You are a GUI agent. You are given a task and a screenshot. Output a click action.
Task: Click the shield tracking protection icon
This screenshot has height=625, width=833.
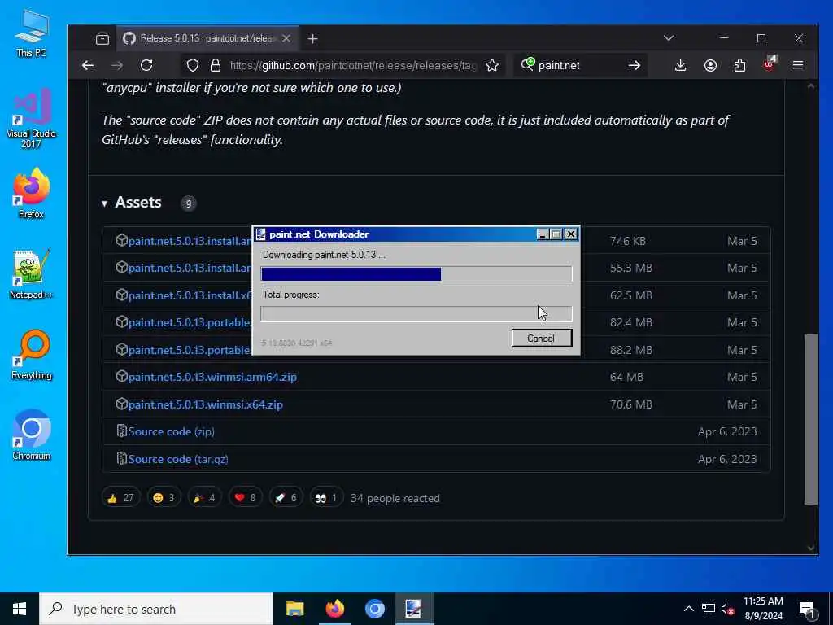point(193,65)
